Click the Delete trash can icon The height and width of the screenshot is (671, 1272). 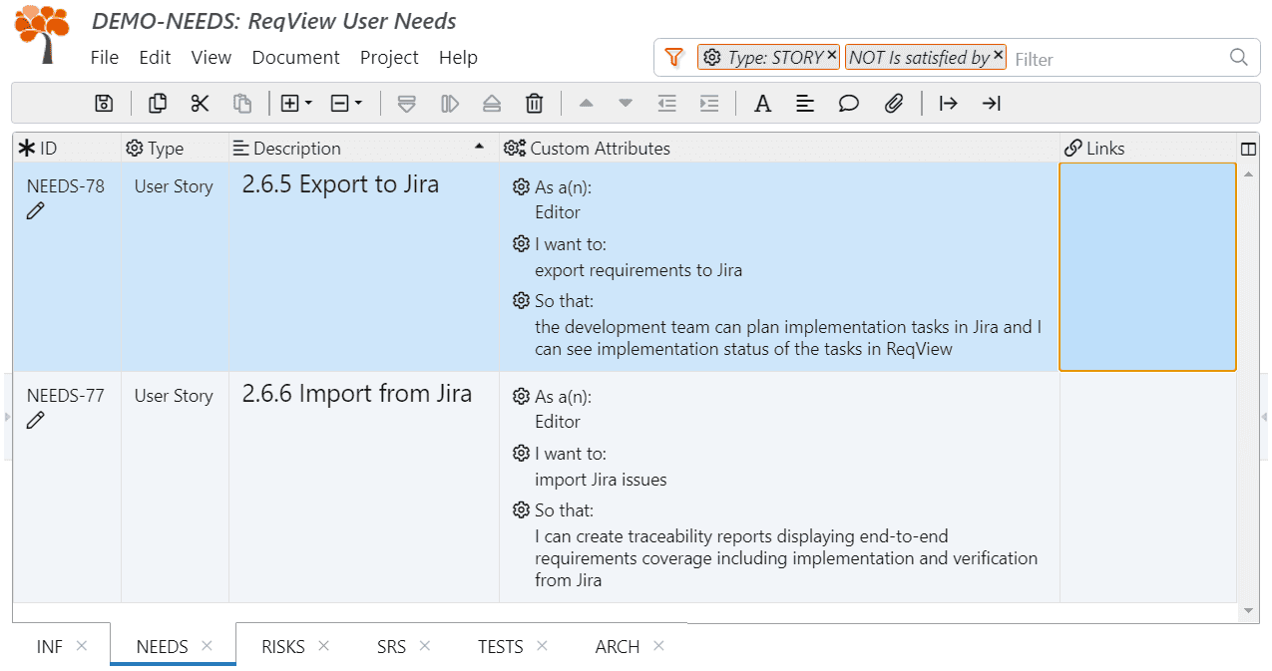535,103
